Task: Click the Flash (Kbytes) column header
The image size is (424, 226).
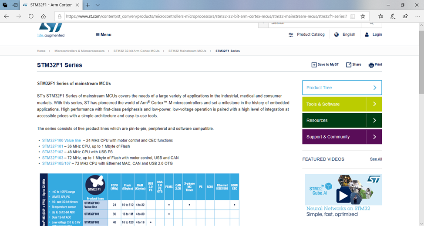Action: pyautogui.click(x=128, y=187)
